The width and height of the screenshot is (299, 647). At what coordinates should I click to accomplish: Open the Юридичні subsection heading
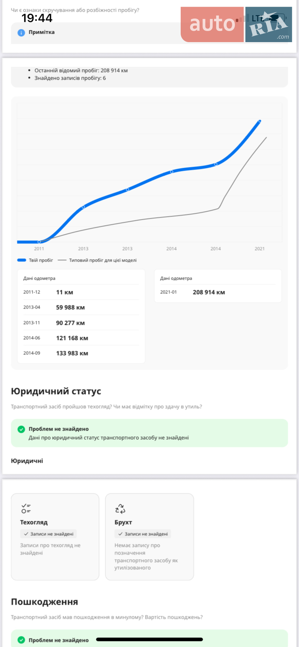[x=27, y=461]
